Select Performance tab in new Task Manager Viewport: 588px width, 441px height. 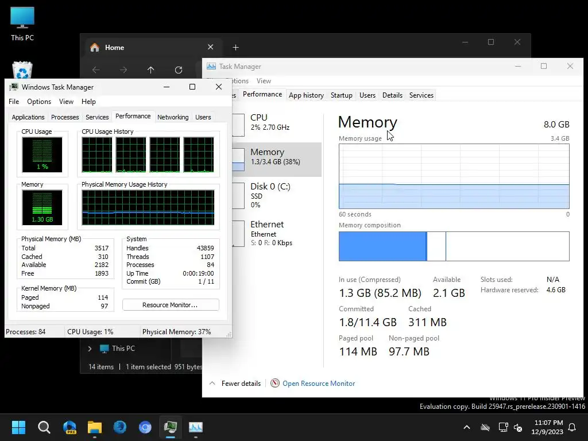262,94
